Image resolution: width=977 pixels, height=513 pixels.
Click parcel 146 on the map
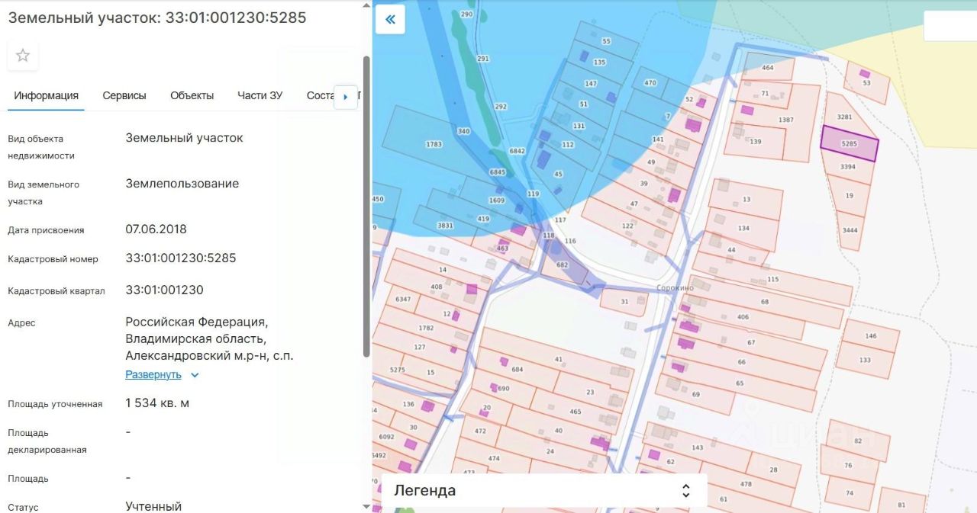point(871,335)
